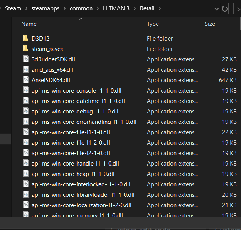241x230 pixels.
Task: Click the 21 KB size of localization dll
Action: click(x=229, y=205)
